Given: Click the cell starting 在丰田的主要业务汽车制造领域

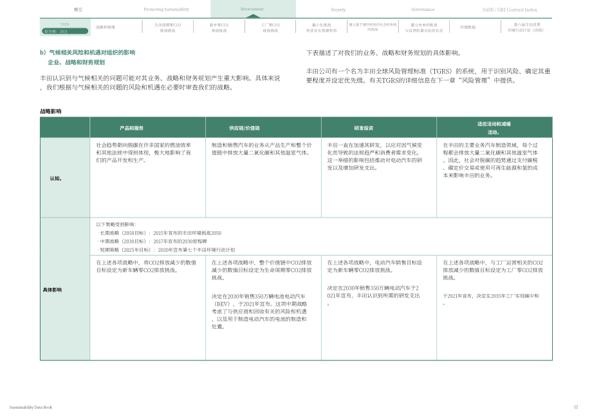Looking at the screenshot, I should coord(490,160).
